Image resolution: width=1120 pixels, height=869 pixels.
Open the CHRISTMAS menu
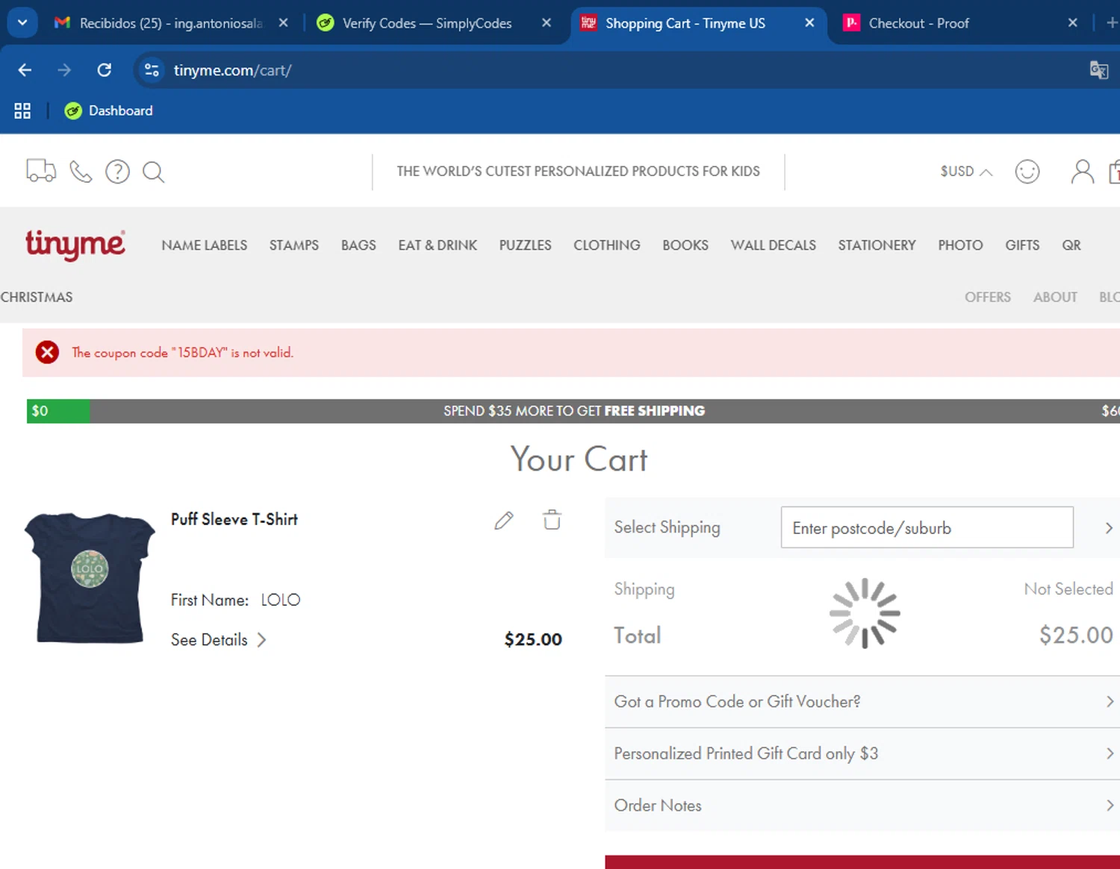click(37, 297)
